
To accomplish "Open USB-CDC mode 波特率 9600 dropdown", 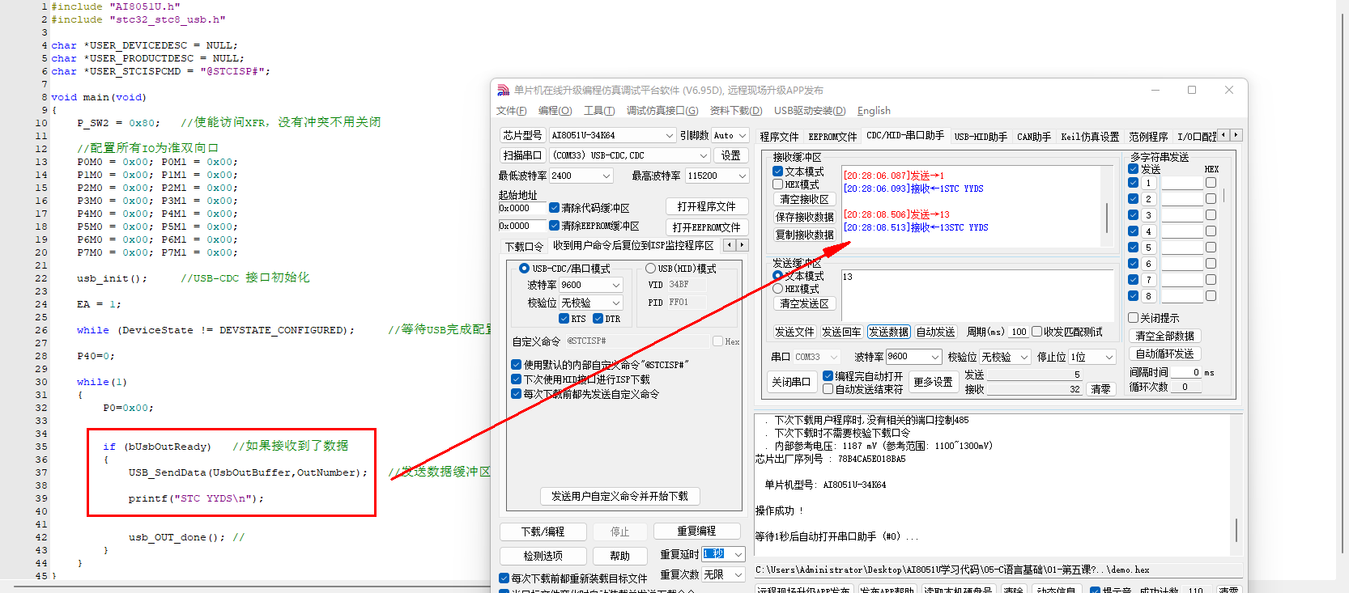I will tap(591, 285).
